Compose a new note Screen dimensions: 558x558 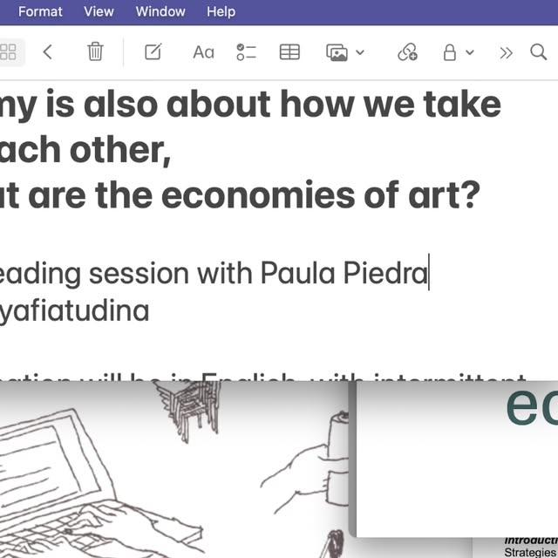pos(153,52)
